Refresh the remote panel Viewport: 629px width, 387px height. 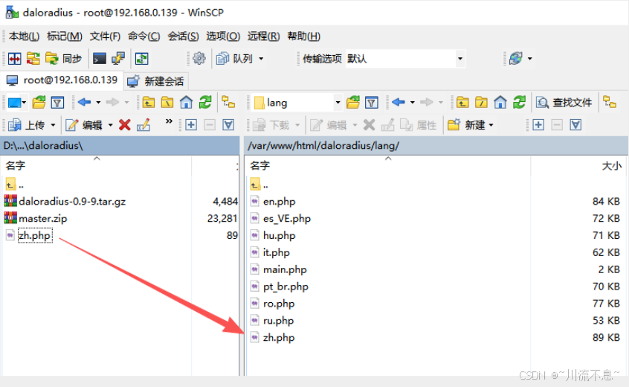click(x=520, y=103)
